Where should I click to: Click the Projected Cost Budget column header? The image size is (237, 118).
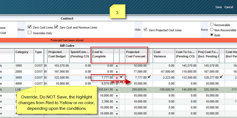point(58,56)
